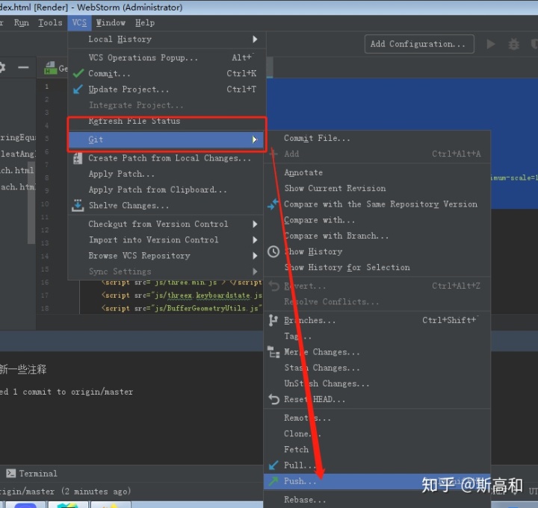
Task: Choose Rebase... in Git submenu
Action: click(377, 500)
